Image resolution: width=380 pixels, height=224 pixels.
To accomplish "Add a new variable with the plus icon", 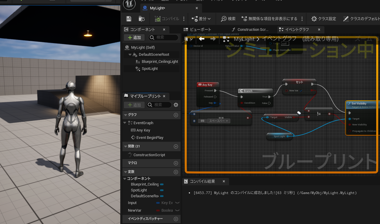I will tap(176, 172).
